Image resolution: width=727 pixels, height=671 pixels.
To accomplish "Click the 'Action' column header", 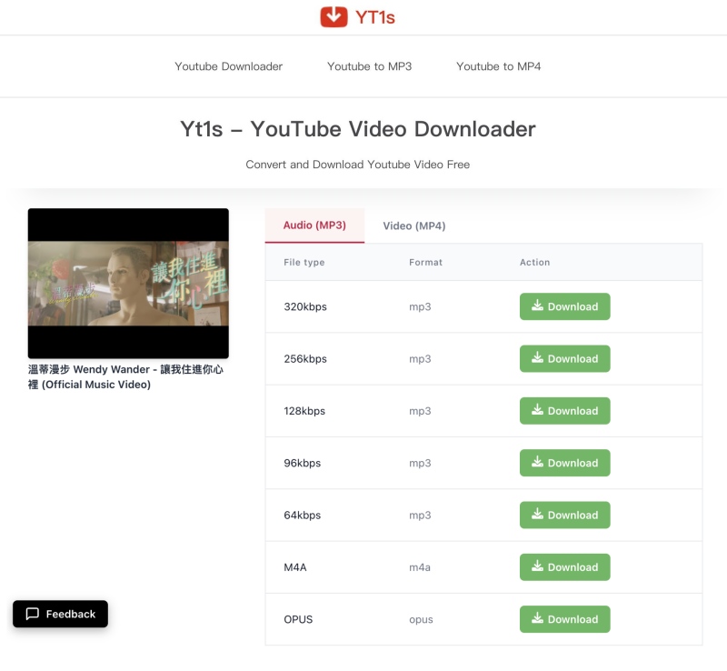I will click(x=534, y=262).
